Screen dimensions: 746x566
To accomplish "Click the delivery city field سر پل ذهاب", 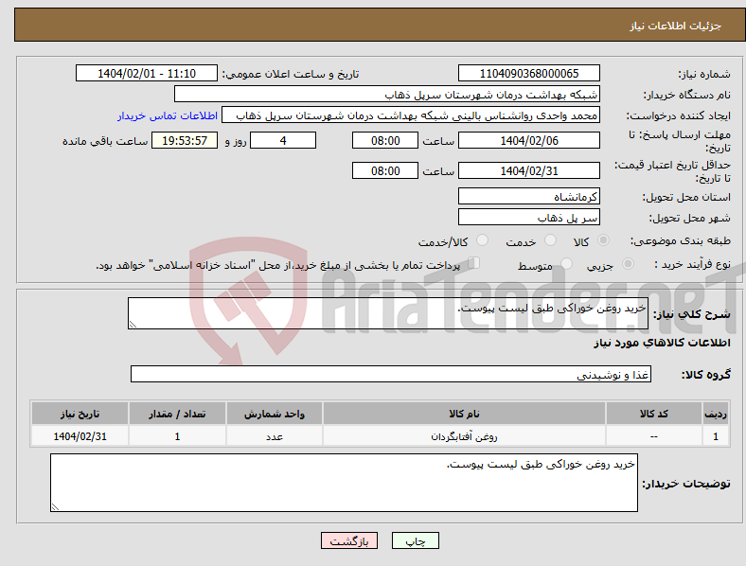I will (x=528, y=217).
